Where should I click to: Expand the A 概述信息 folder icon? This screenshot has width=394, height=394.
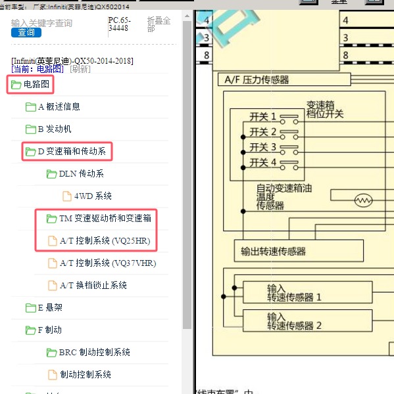point(31,107)
